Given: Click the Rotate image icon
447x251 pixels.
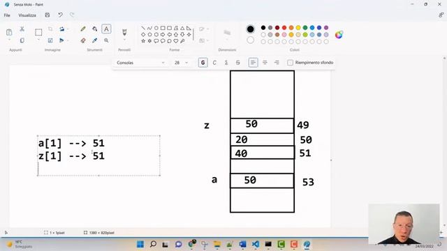Looking at the screenshot, I should click(x=61, y=29).
